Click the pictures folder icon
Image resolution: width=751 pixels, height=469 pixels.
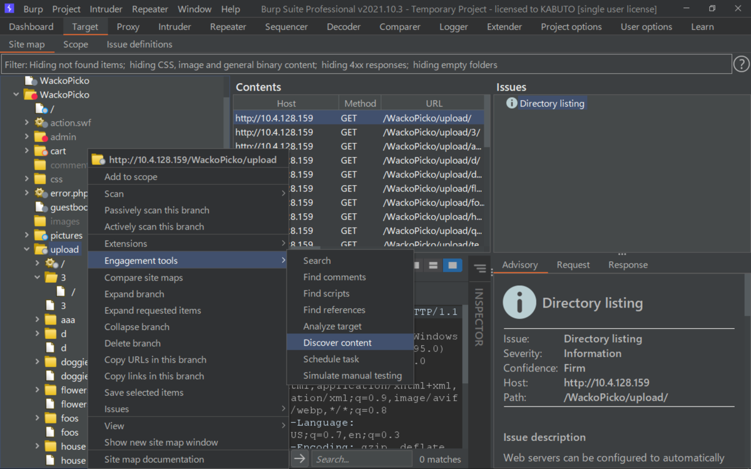pos(41,235)
